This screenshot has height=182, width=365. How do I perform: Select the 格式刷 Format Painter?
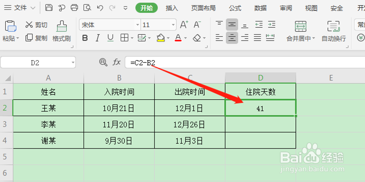coord(62,31)
